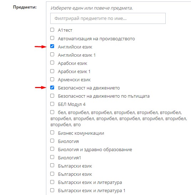Enable Биология и здравно образование checkbox
The width and height of the screenshot is (191, 195).
[x=52, y=149]
